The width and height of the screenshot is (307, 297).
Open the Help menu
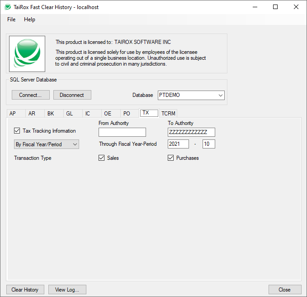[29, 19]
